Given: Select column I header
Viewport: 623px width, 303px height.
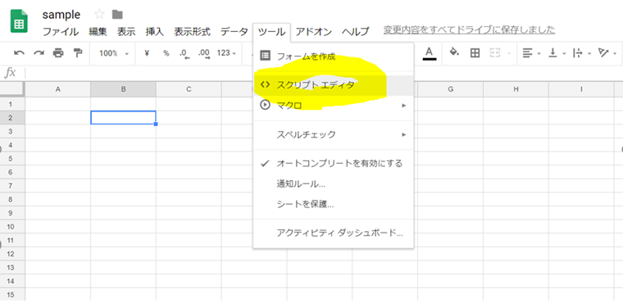Looking at the screenshot, I should pyautogui.click(x=581, y=89).
